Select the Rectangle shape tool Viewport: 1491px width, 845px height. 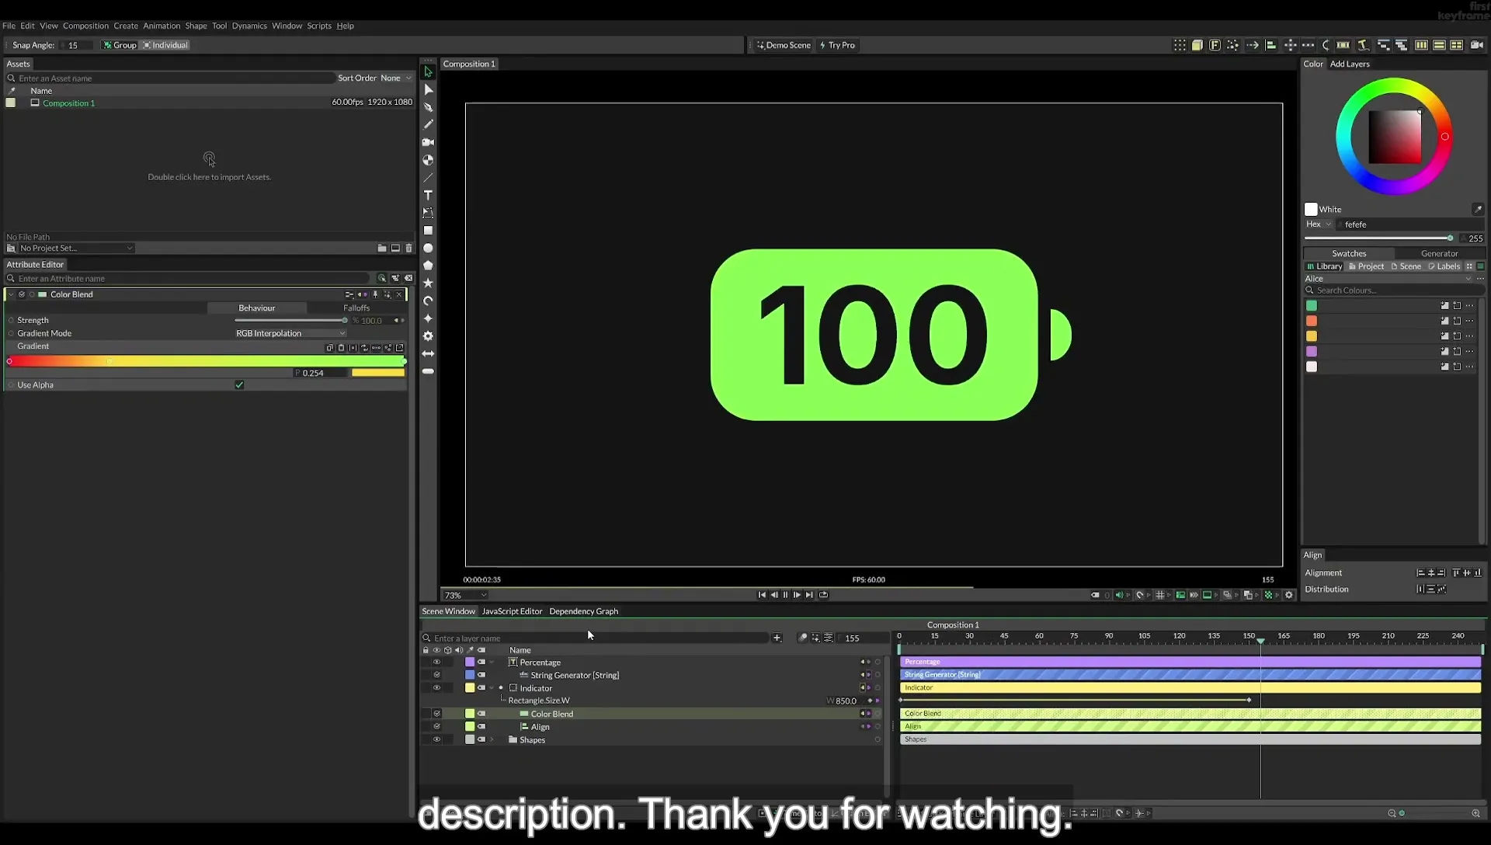click(x=428, y=231)
